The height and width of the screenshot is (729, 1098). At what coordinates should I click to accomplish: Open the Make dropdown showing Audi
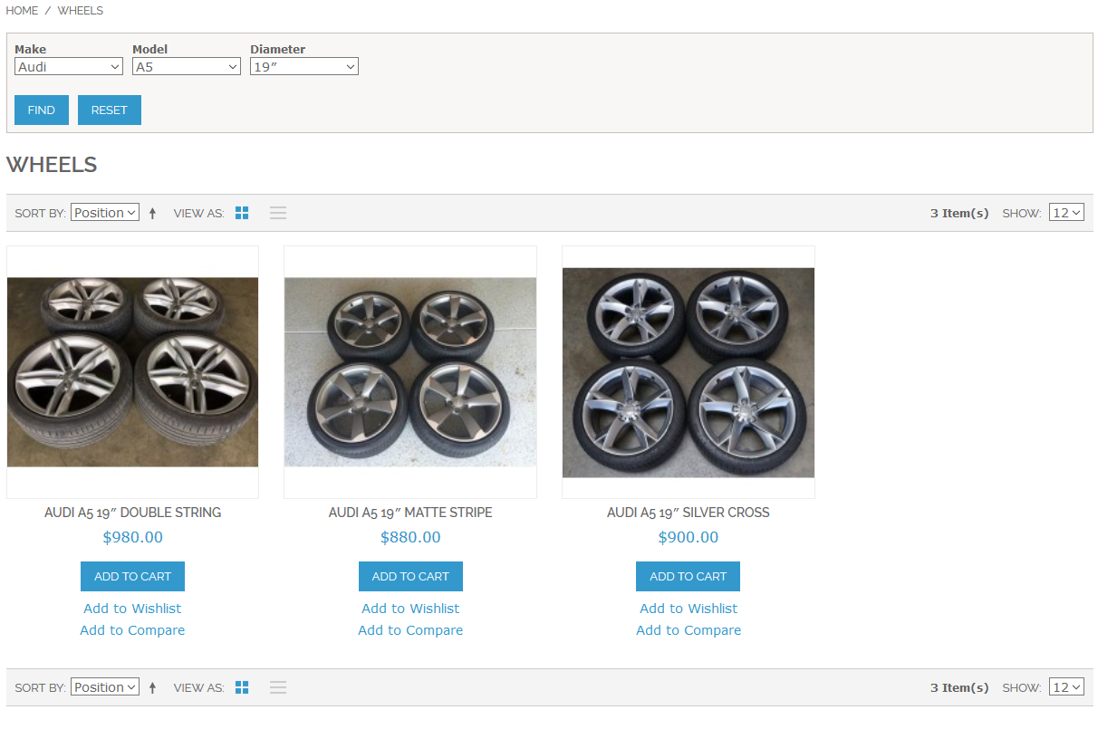pyautogui.click(x=69, y=67)
